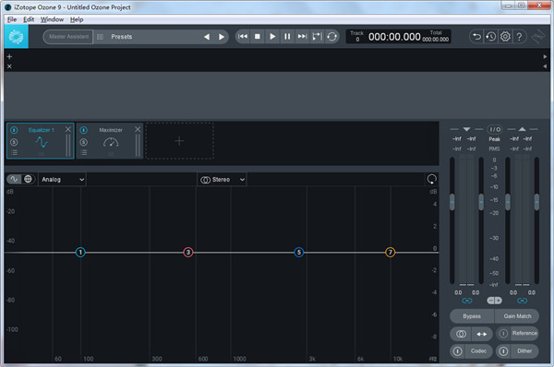Add a new module in empty slot
The width and height of the screenshot is (554, 367).
[x=179, y=141]
